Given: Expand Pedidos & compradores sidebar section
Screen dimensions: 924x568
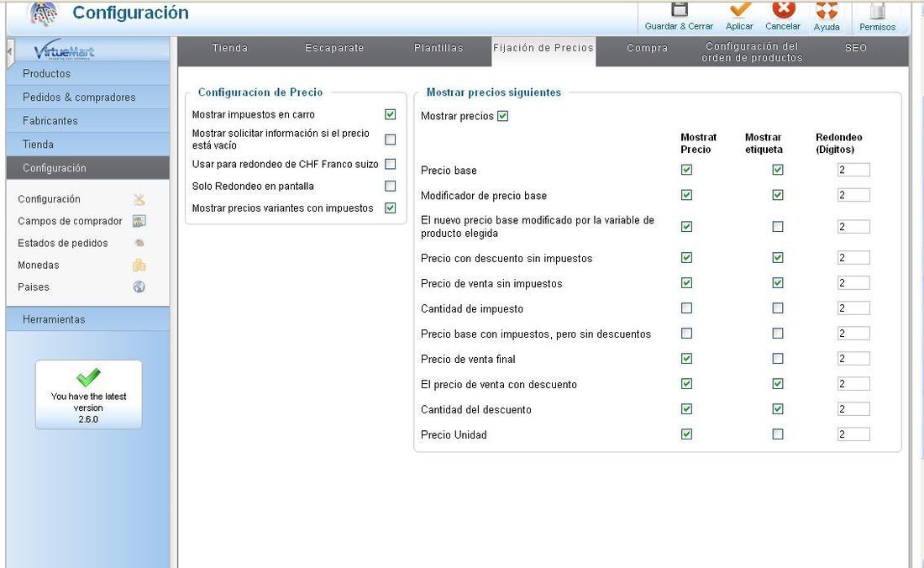Looking at the screenshot, I should (x=88, y=97).
